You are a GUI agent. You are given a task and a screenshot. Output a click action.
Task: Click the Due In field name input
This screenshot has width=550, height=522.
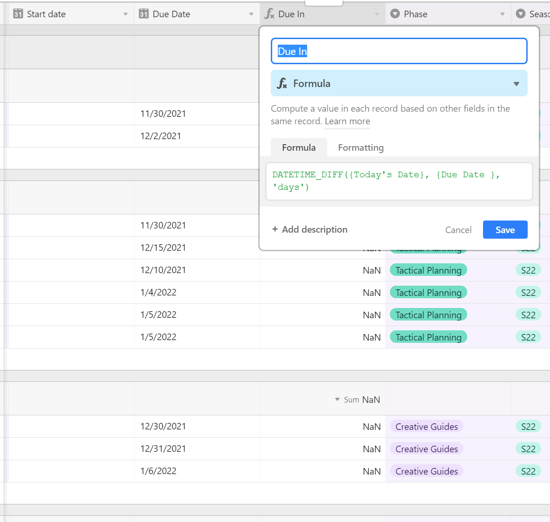click(x=399, y=51)
